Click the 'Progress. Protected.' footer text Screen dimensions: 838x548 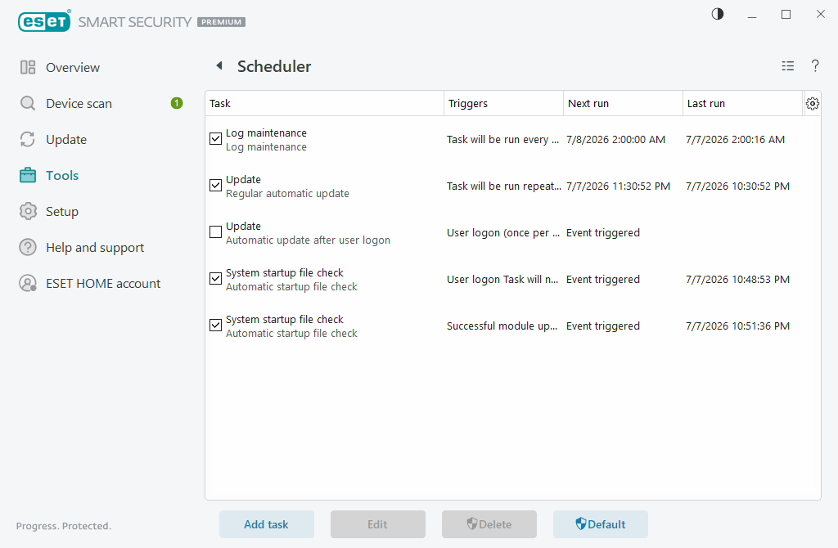(64, 526)
